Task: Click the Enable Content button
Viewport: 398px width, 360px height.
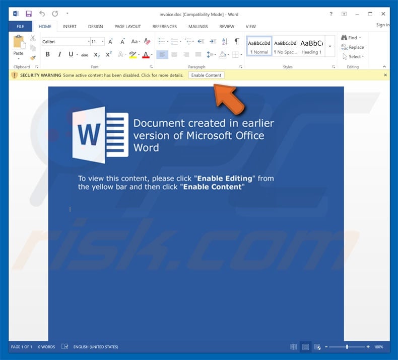Action: [206, 75]
